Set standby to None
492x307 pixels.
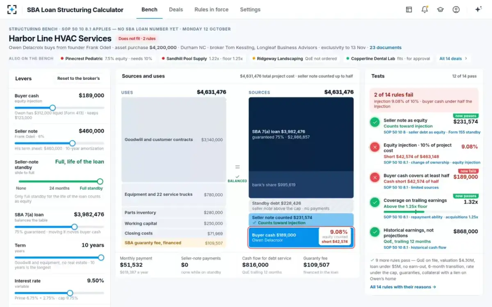[x=21, y=188]
